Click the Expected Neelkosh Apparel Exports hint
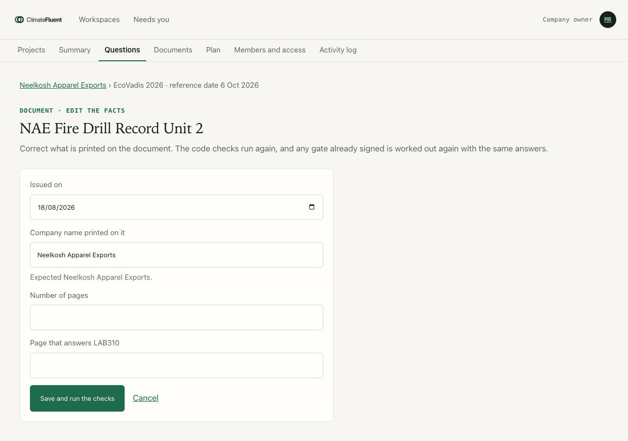The width and height of the screenshot is (628, 441). tap(91, 277)
